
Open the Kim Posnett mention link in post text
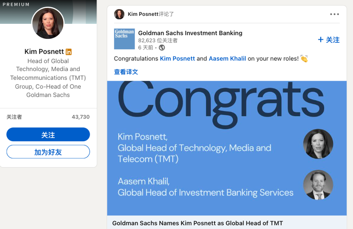pyautogui.click(x=177, y=58)
